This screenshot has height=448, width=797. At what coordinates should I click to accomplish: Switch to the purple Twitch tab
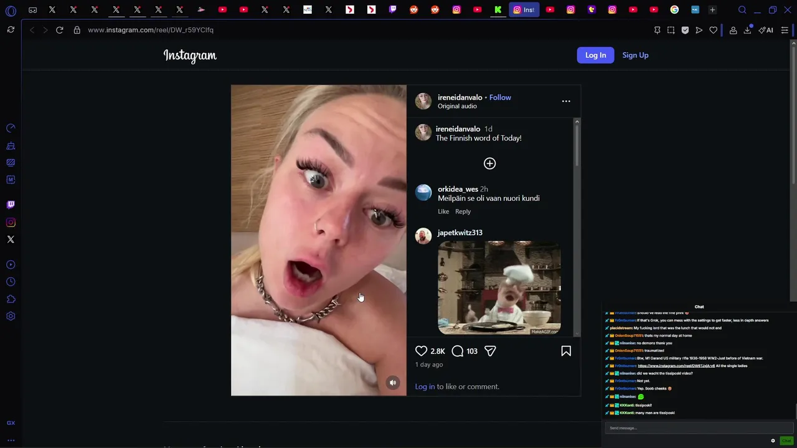[x=392, y=10]
